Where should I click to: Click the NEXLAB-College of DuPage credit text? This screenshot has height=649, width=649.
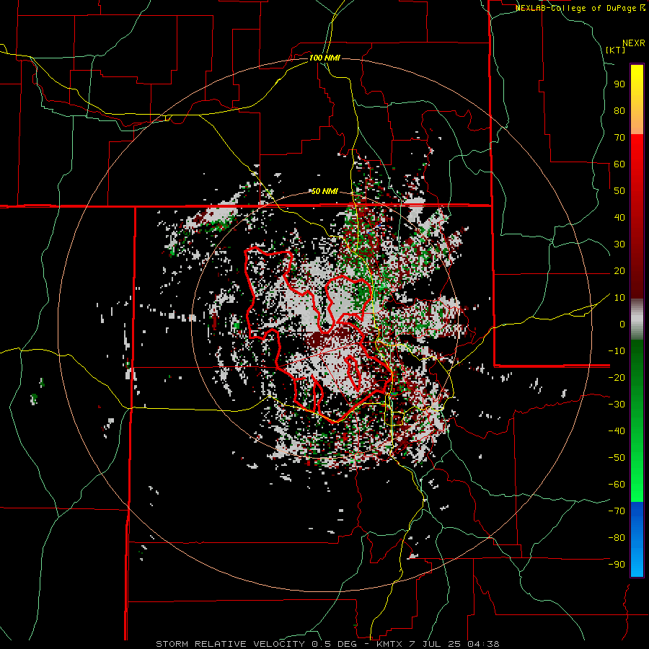(x=577, y=8)
